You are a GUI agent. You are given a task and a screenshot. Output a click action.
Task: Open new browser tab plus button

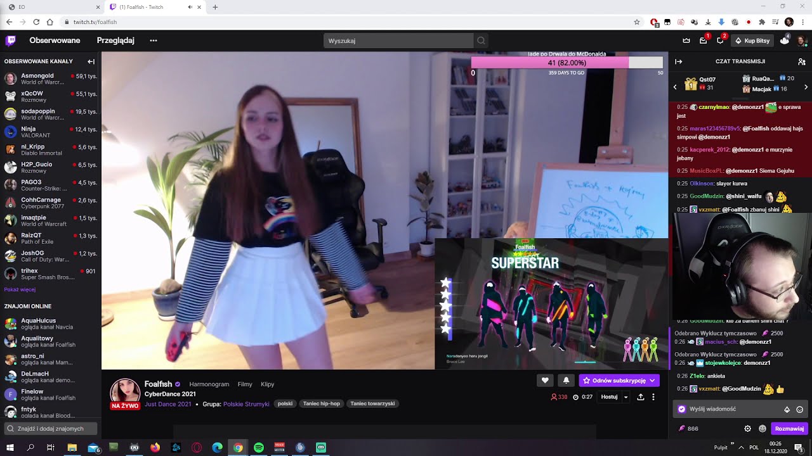click(x=215, y=7)
